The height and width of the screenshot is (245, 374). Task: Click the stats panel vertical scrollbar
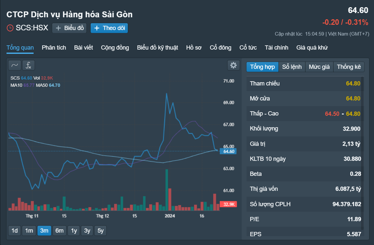363,153
